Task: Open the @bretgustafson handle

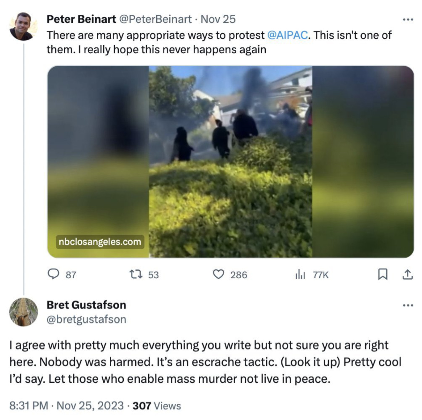Action: click(x=86, y=319)
